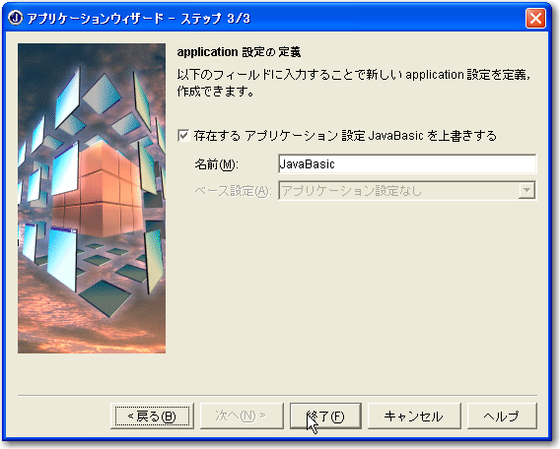Click the アプリケーションウィザード title bar text

tap(139, 18)
